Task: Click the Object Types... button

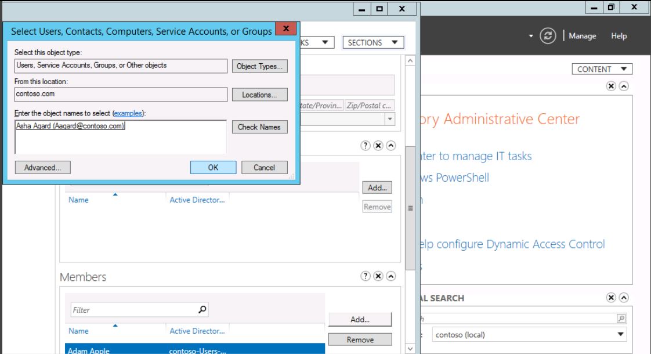Action: pos(259,66)
